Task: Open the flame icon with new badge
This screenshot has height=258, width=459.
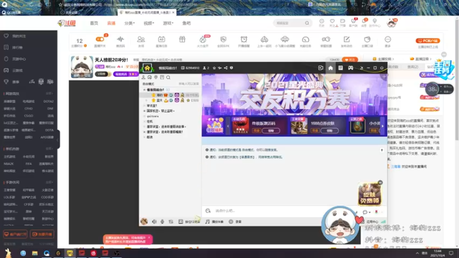Action: pyautogui.click(x=203, y=41)
